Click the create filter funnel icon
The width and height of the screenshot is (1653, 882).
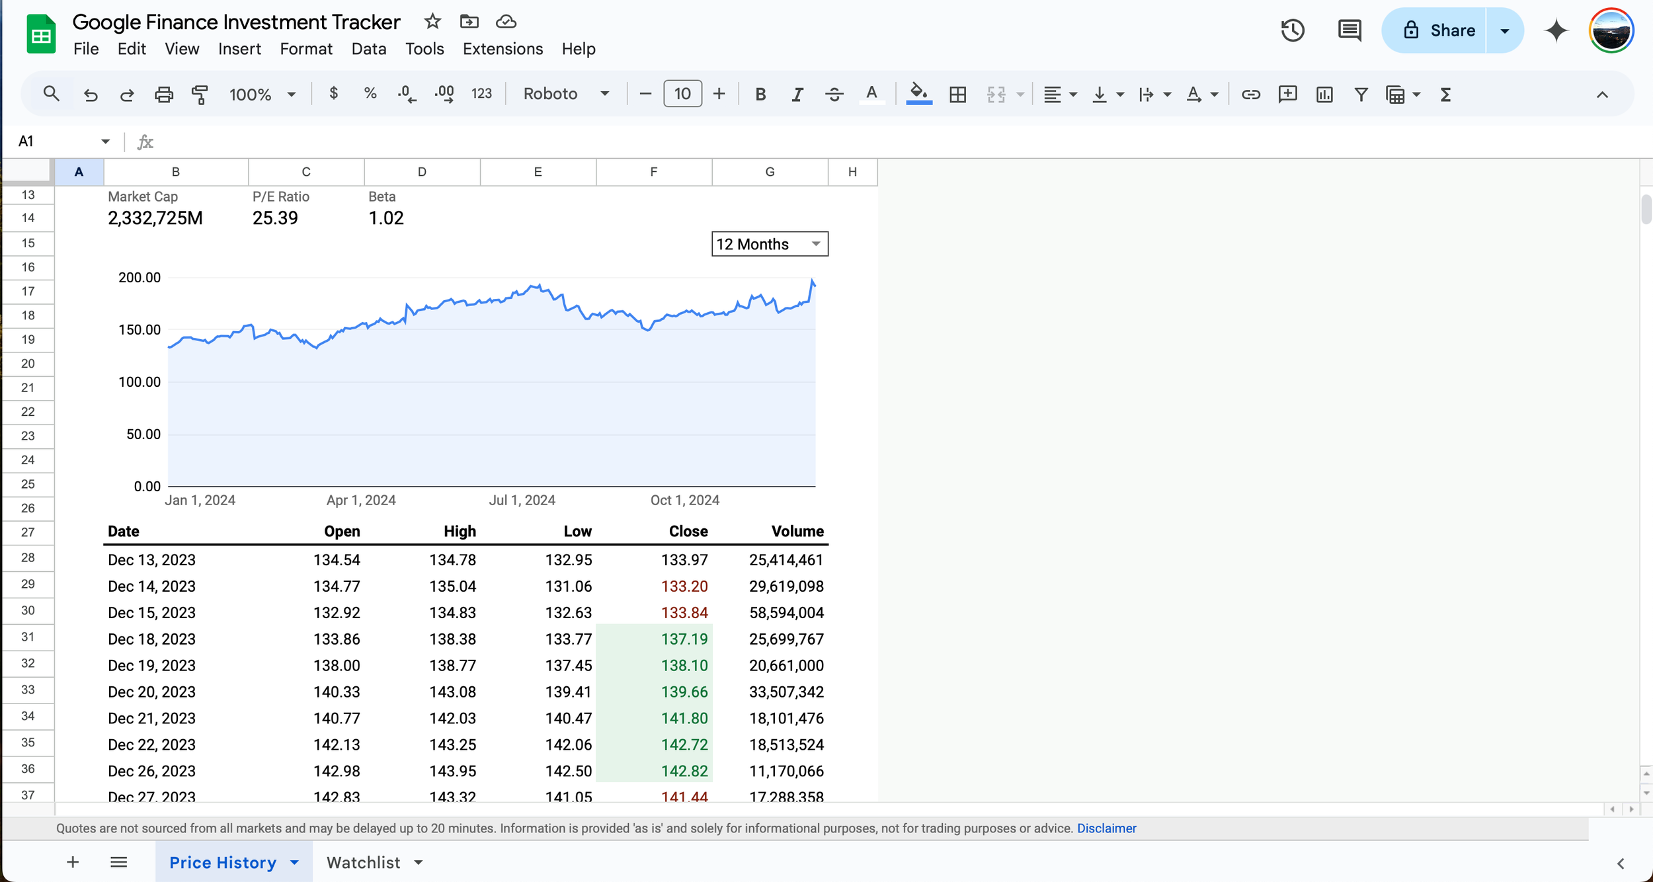[1361, 95]
